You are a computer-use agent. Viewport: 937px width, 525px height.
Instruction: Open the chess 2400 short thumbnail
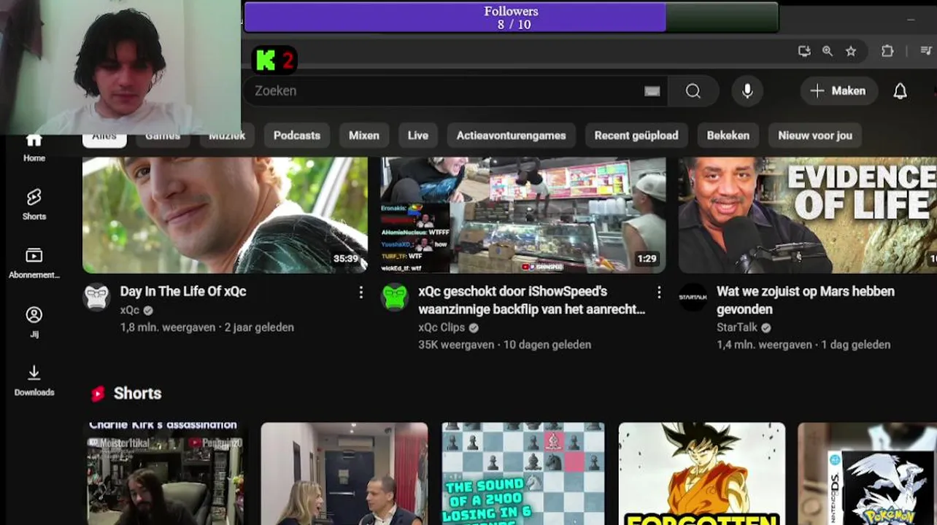pos(523,473)
